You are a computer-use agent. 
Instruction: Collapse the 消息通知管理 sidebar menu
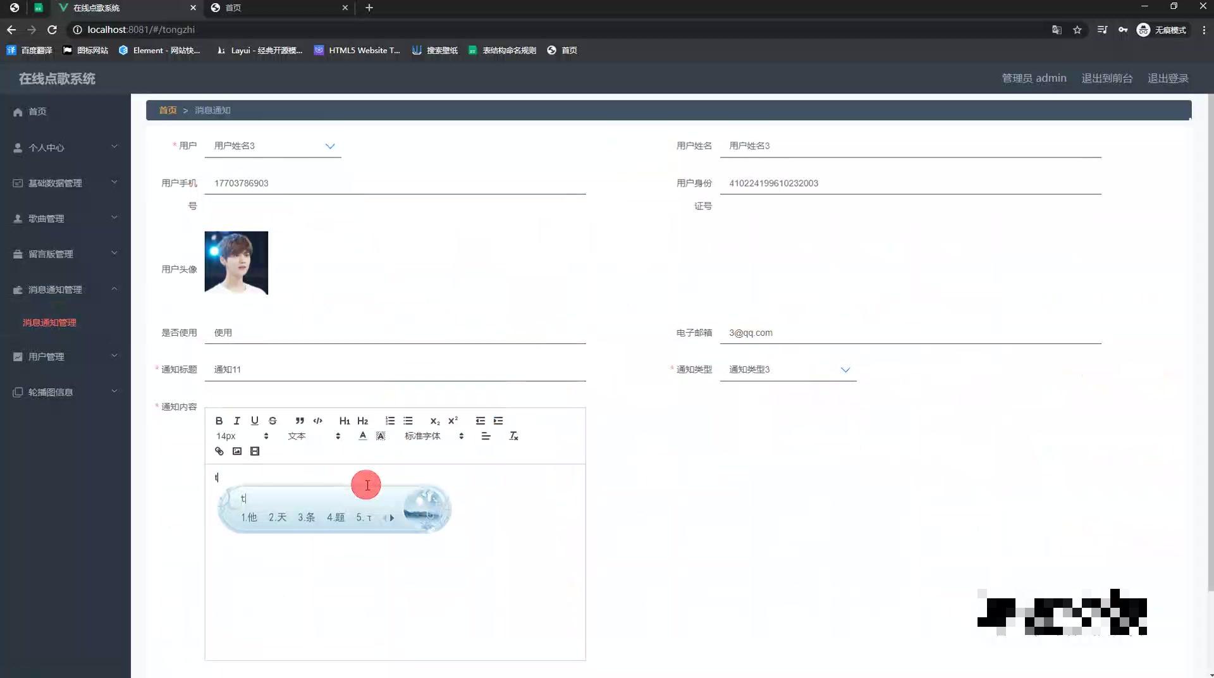pyautogui.click(x=65, y=289)
